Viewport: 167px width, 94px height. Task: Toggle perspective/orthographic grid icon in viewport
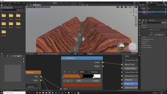(136, 25)
